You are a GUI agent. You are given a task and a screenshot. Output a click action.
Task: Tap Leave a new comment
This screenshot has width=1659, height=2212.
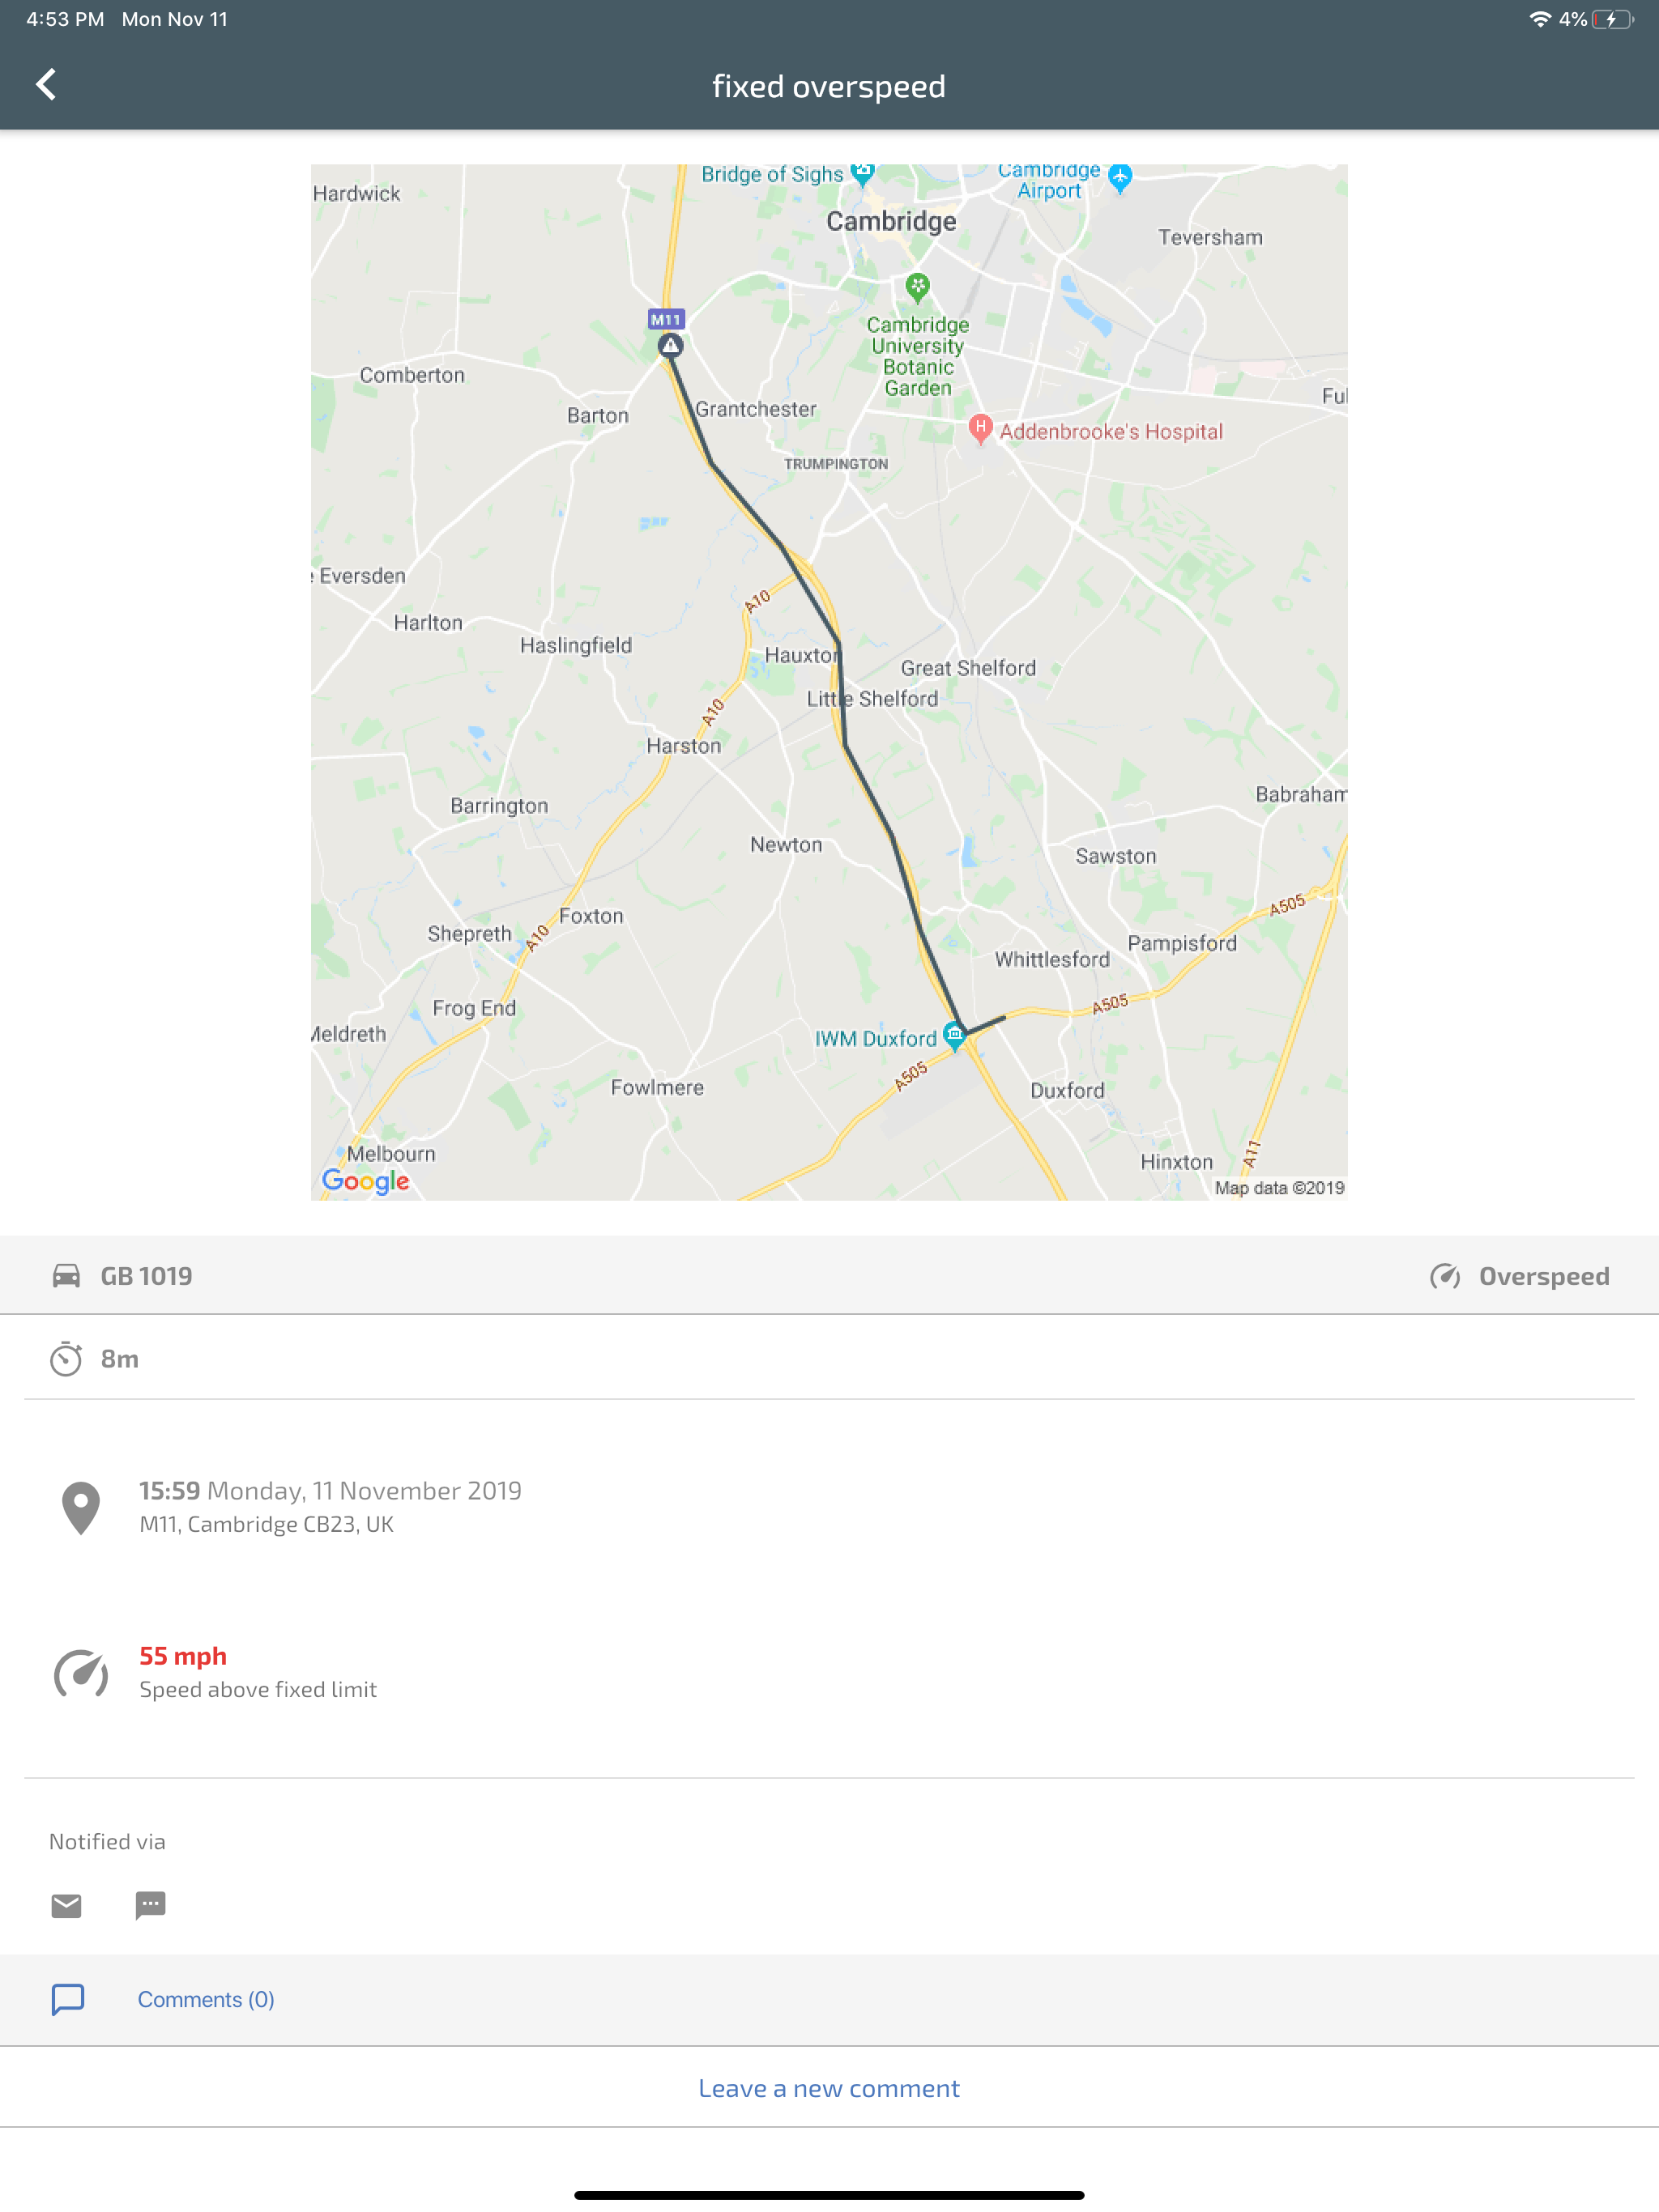click(x=829, y=2088)
